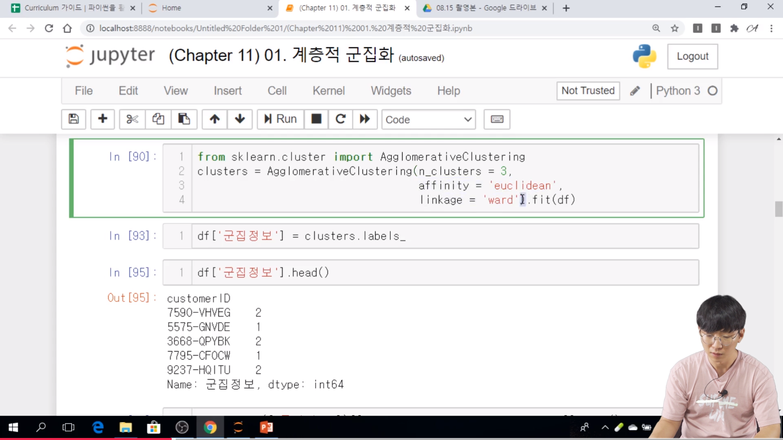Paste cells below icon
Viewport: 783px width, 440px height.
pyautogui.click(x=184, y=119)
